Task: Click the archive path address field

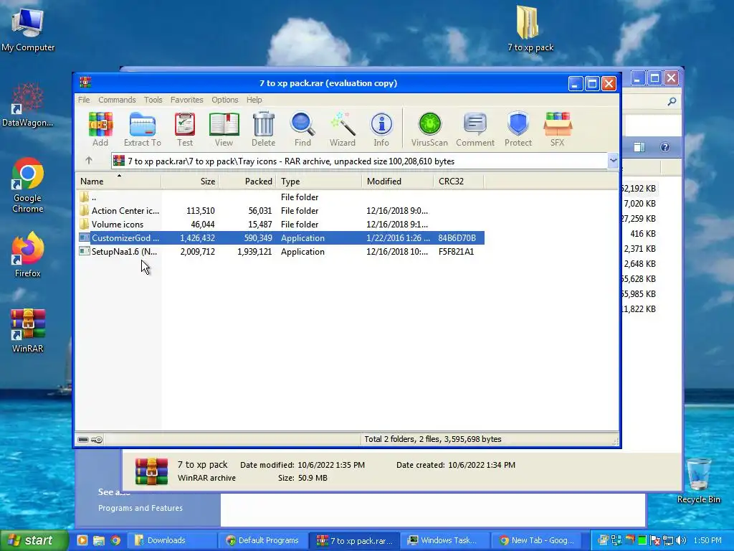Action: (360, 161)
